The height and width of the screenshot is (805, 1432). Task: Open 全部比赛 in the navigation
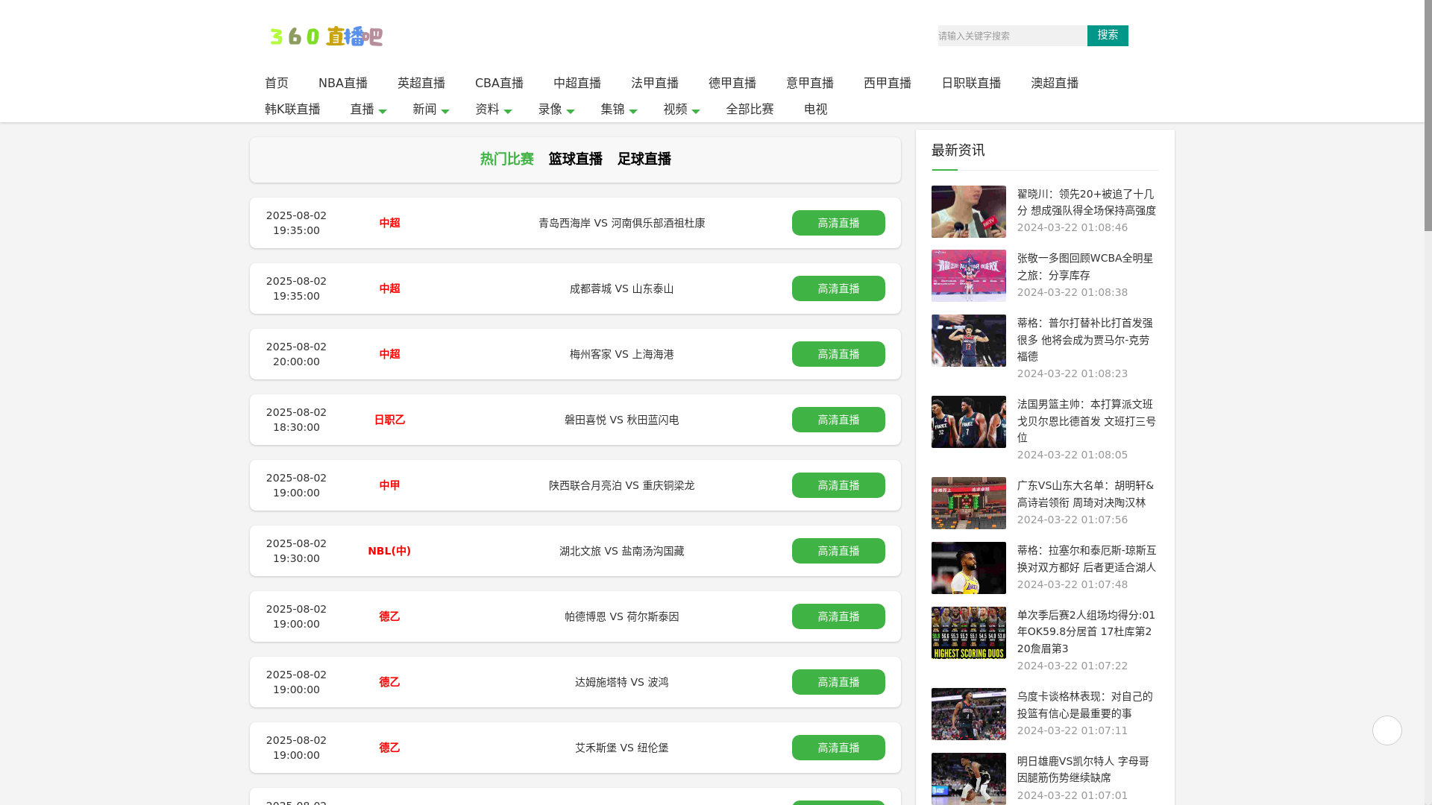pos(750,109)
